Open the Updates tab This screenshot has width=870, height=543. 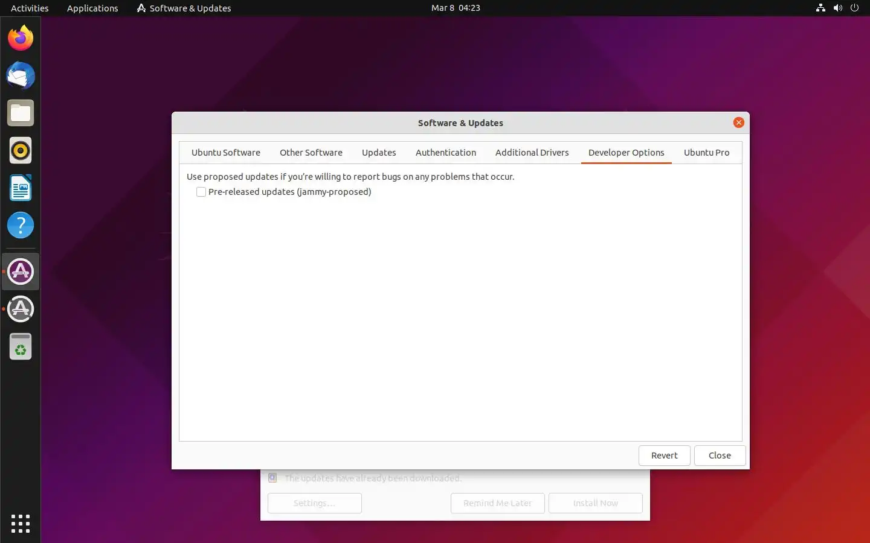pos(379,153)
